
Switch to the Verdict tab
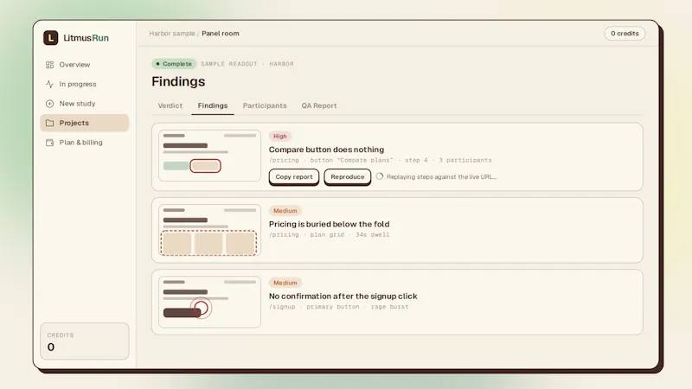coord(170,105)
